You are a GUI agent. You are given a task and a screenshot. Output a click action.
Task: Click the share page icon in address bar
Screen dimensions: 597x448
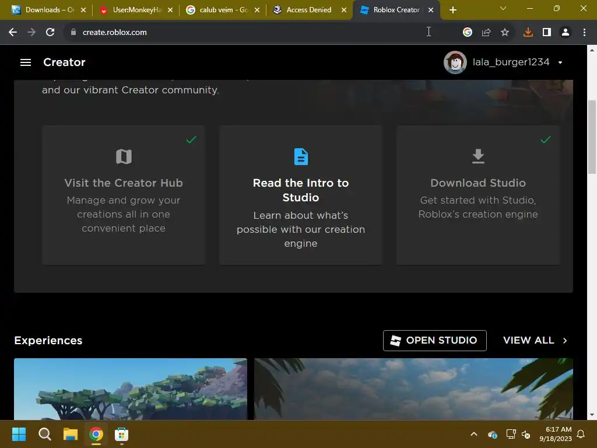(x=486, y=33)
